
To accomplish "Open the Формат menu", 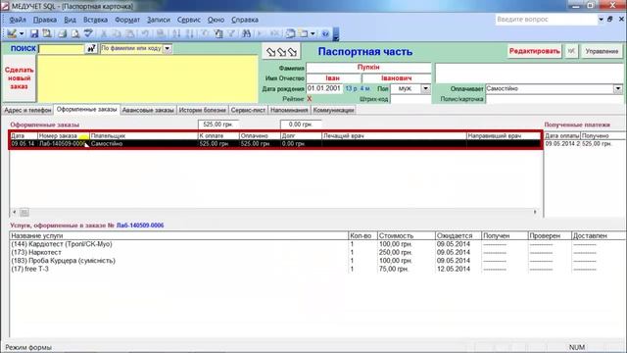I will tap(127, 20).
